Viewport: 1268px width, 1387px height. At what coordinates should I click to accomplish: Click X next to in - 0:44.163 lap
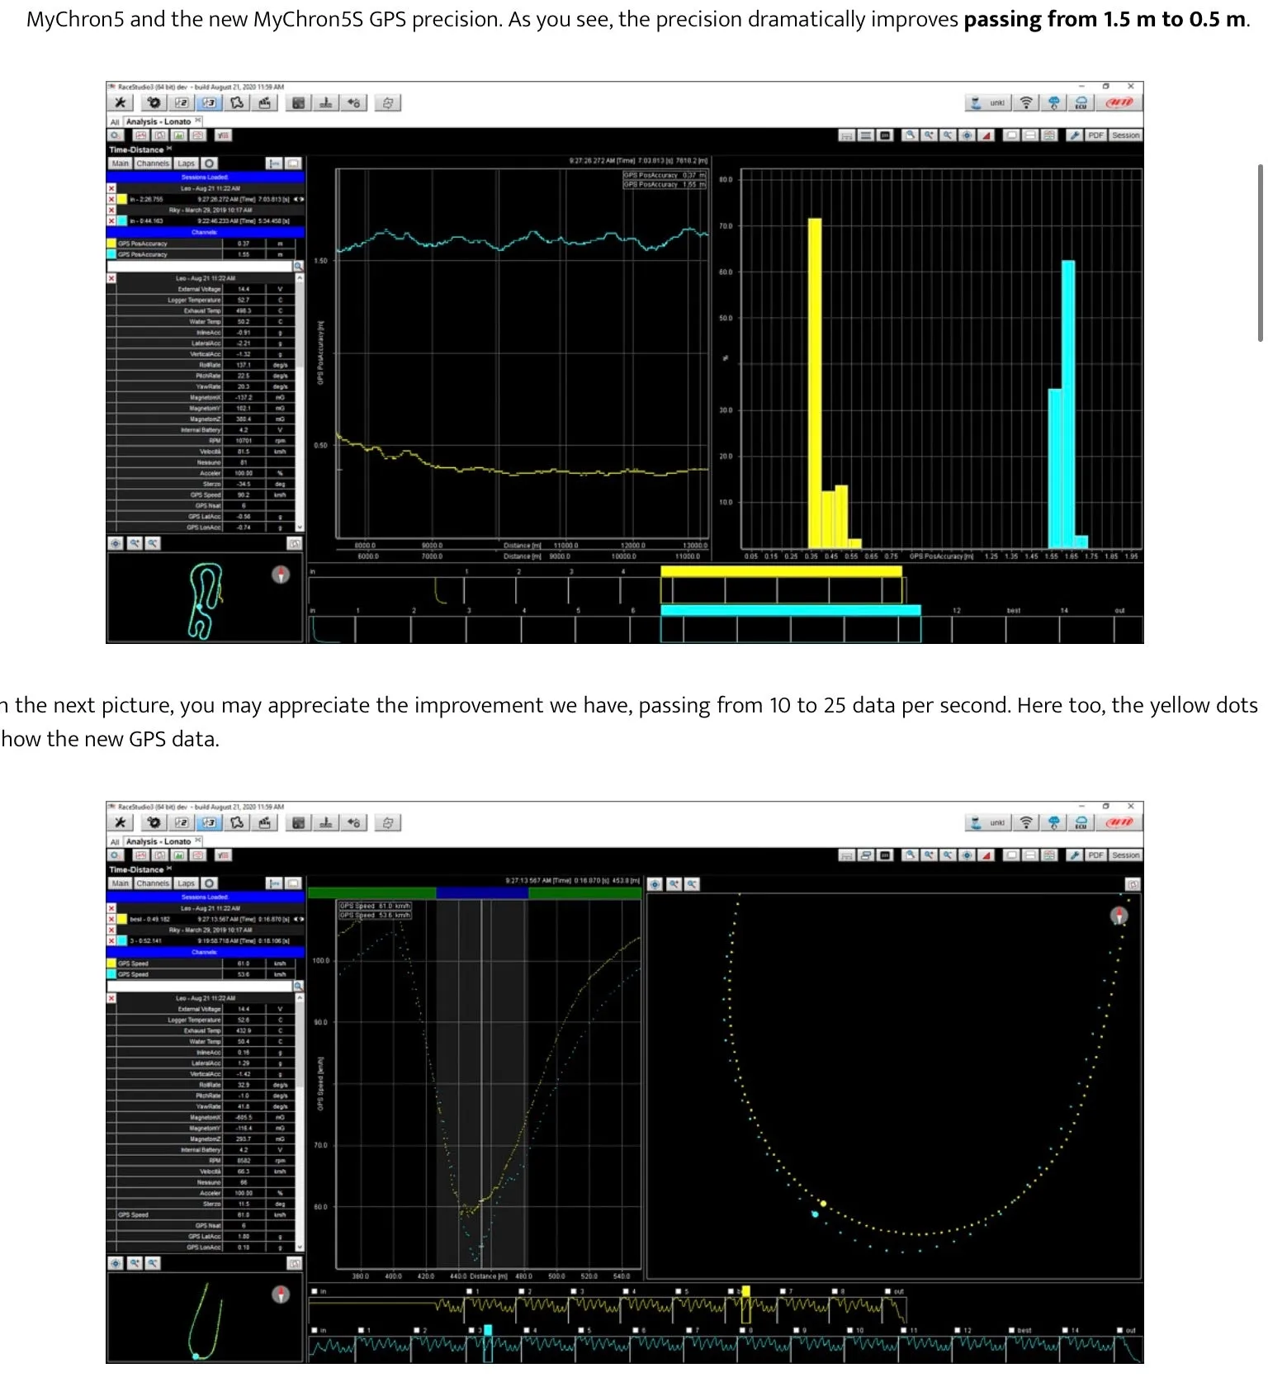(x=111, y=220)
